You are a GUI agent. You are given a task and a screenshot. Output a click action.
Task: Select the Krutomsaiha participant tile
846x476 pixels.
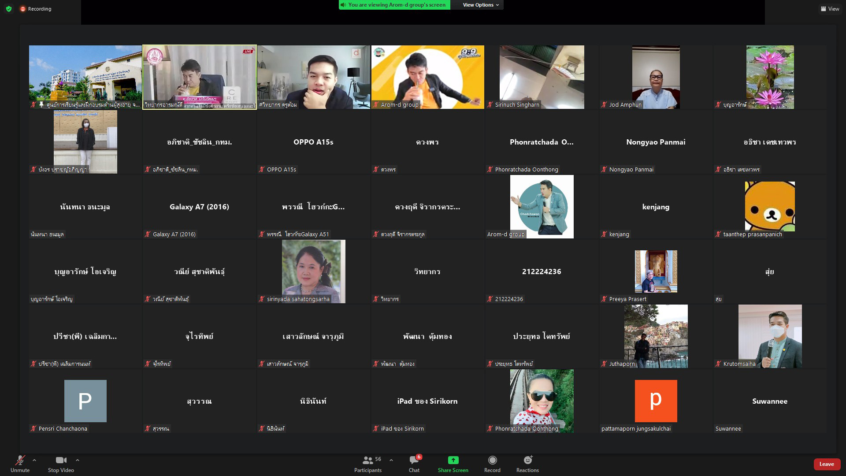pyautogui.click(x=770, y=336)
